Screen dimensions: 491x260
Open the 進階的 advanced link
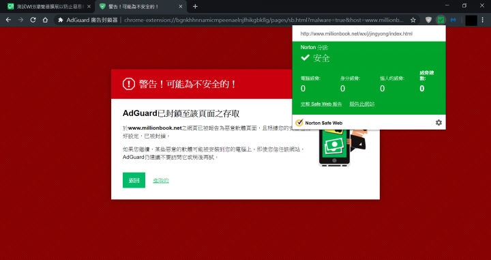pyautogui.click(x=161, y=180)
